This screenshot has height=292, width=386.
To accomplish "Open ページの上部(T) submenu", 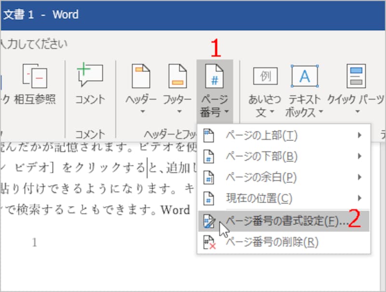I will [x=284, y=135].
